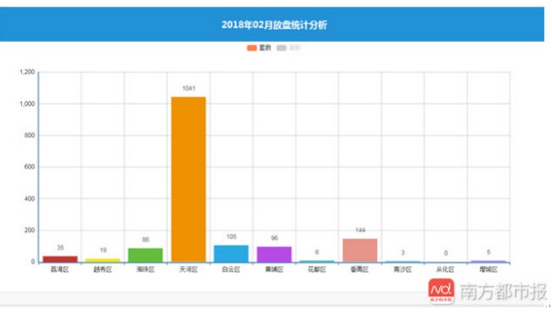This screenshot has height=323, width=552.
Task: Click the value label 35
Action: point(60,248)
